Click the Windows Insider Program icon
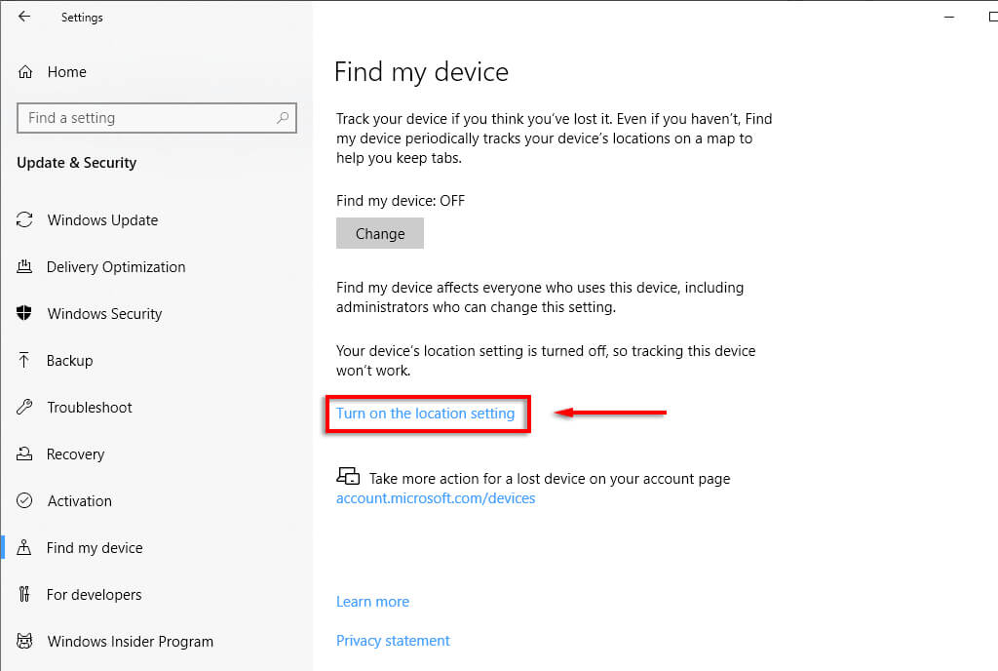 (x=25, y=642)
